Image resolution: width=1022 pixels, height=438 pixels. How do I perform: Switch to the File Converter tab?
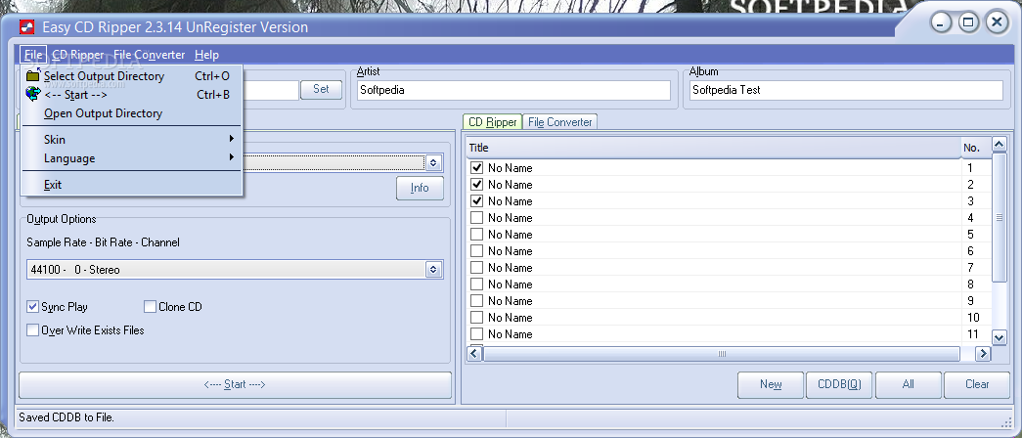pyautogui.click(x=559, y=122)
